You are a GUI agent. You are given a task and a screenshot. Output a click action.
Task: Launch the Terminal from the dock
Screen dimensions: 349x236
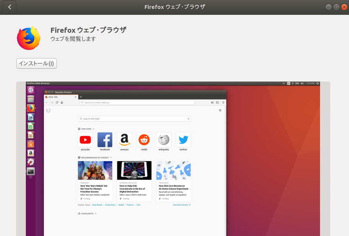pyautogui.click(x=31, y=171)
